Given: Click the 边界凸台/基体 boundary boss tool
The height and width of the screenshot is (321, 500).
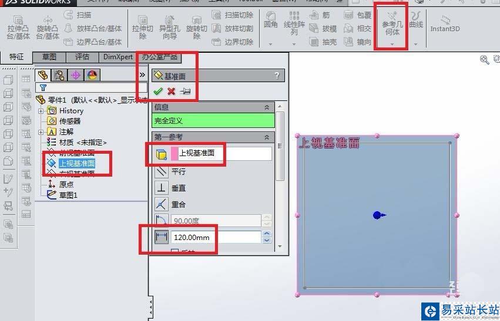Looking at the screenshot, I should coord(93,42).
